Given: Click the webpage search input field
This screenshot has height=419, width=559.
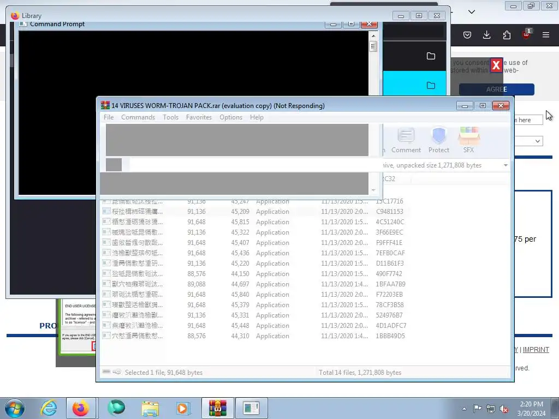Looking at the screenshot, I should coord(528,119).
